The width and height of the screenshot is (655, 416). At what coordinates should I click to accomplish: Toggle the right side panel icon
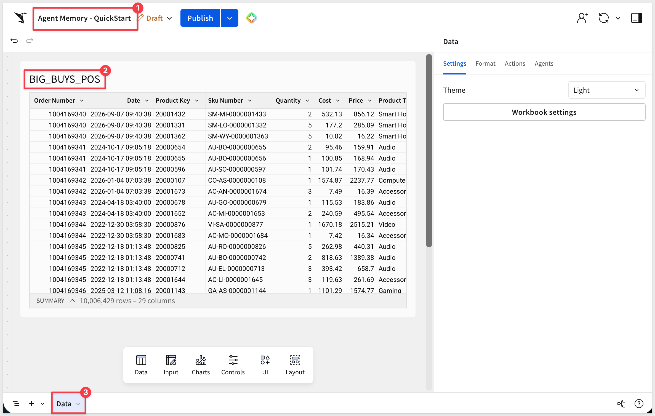point(637,18)
